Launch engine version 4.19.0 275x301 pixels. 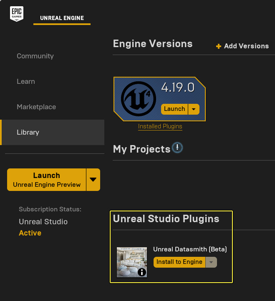[174, 109]
